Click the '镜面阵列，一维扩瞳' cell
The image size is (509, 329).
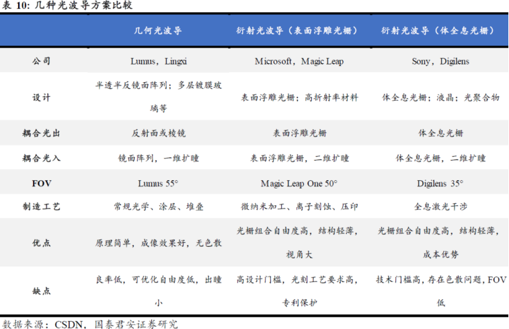click(159, 158)
